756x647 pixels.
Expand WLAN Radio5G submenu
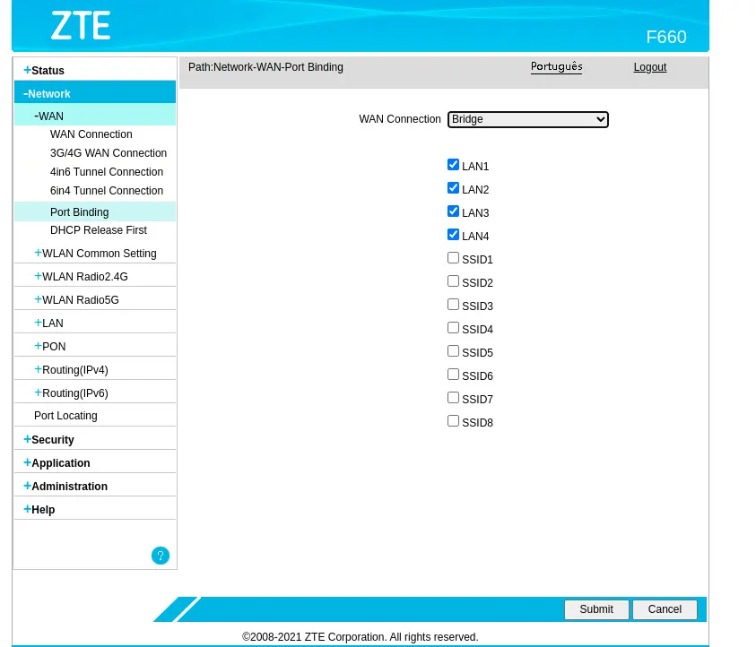pyautogui.click(x=76, y=299)
